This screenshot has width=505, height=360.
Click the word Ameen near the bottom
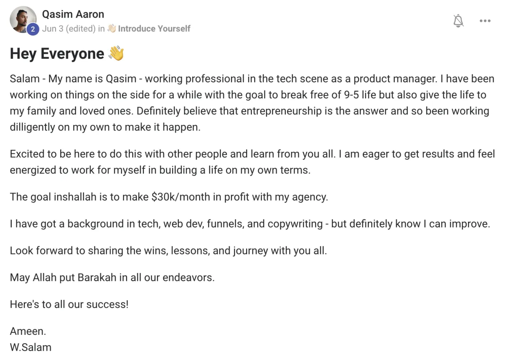coord(28,331)
